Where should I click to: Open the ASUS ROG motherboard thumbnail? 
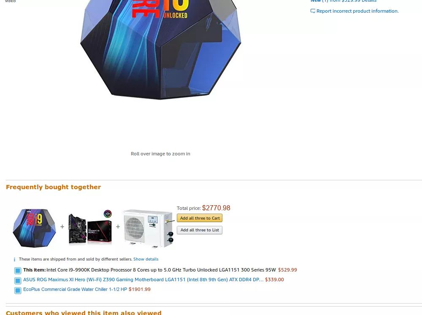pyautogui.click(x=90, y=228)
